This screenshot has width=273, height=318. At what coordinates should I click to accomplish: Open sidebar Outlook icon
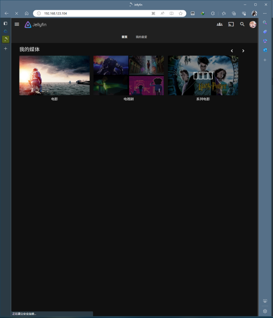tap(265, 50)
